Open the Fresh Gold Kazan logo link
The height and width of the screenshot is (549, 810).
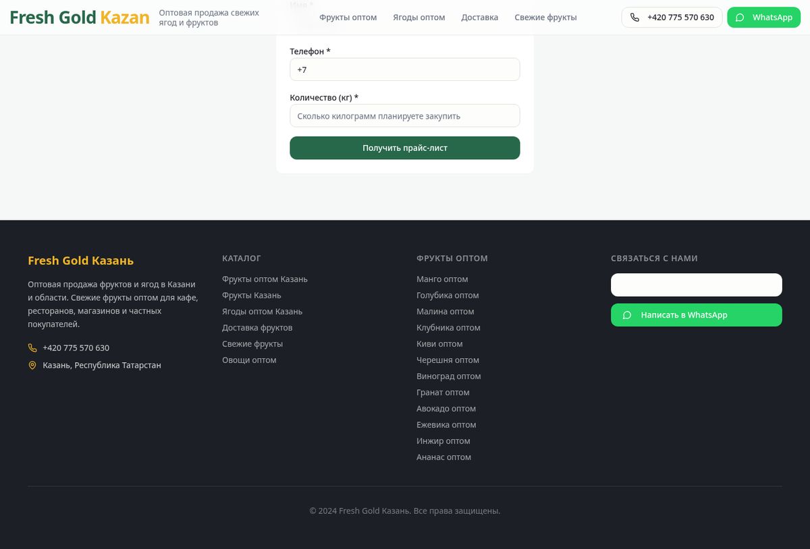(x=80, y=18)
